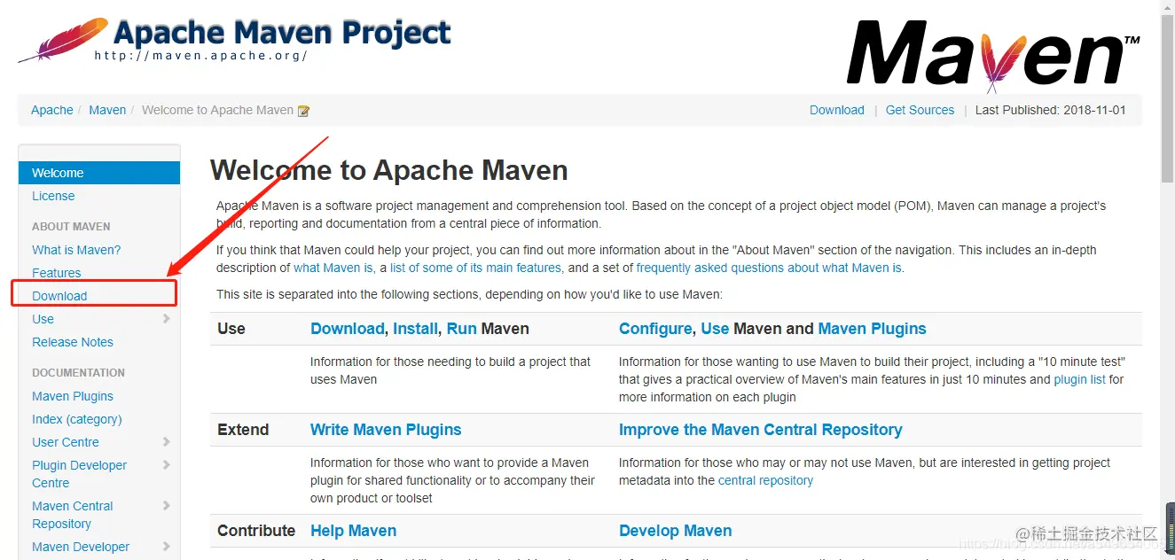The image size is (1175, 560).
Task: Open Download in the left sidebar
Action: click(x=59, y=296)
